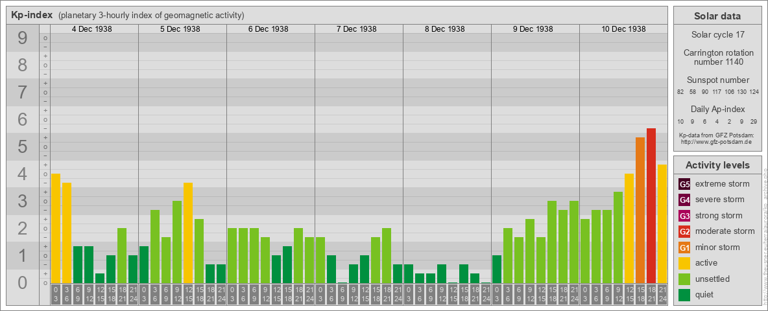This screenshot has height=311, width=768.
Task: Click the yellow bar on 5 Dec 1938
Action: click(188, 233)
